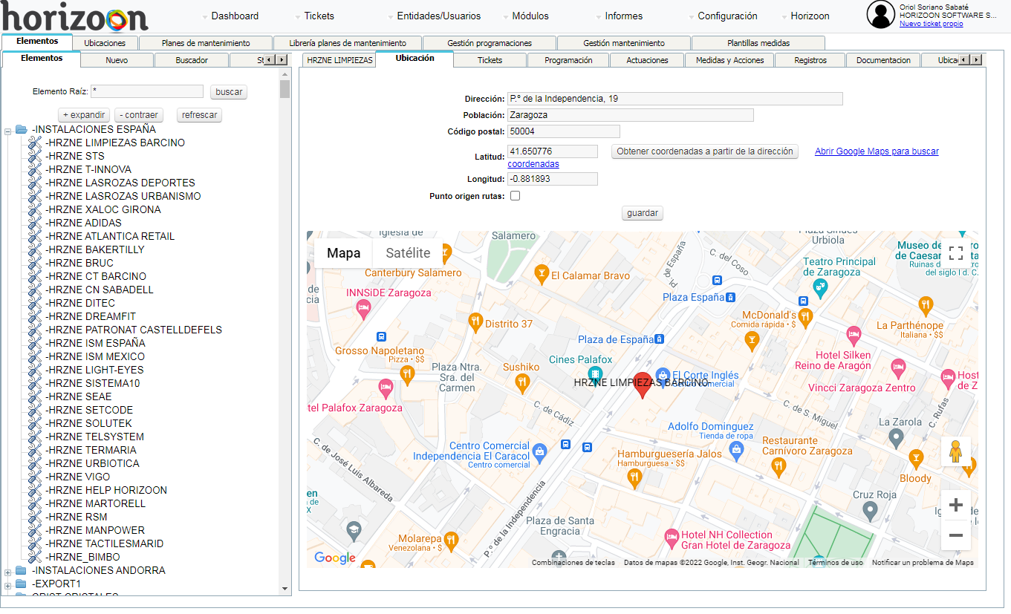Click the Google logo on the map

click(335, 558)
